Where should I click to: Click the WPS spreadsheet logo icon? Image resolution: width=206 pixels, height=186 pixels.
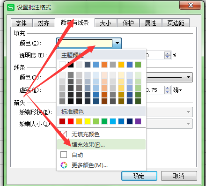pos(11,7)
